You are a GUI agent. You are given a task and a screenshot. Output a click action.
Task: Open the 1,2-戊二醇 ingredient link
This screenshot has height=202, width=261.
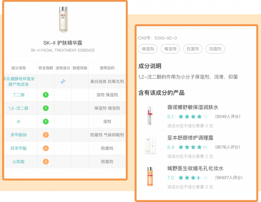tap(18, 108)
